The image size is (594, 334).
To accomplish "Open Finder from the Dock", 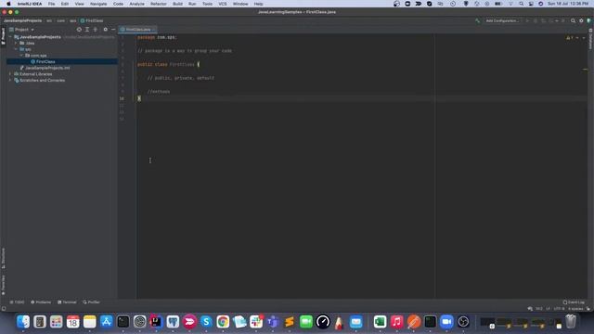I will (x=23, y=322).
